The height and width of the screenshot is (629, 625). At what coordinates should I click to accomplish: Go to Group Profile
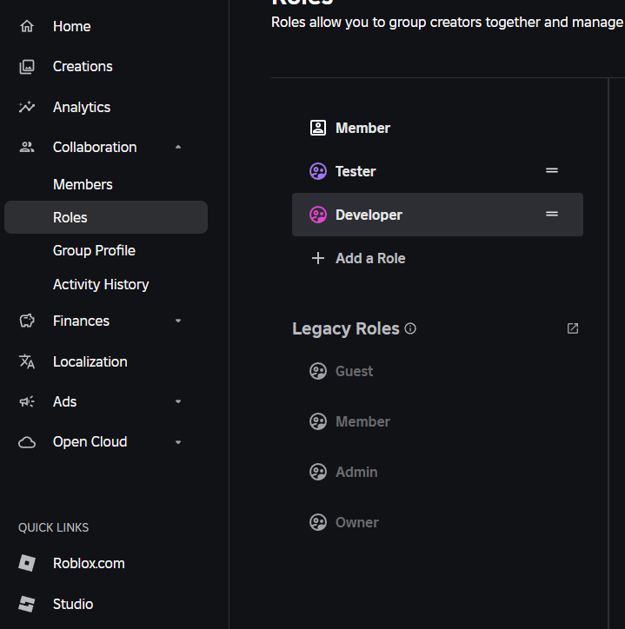coord(94,250)
